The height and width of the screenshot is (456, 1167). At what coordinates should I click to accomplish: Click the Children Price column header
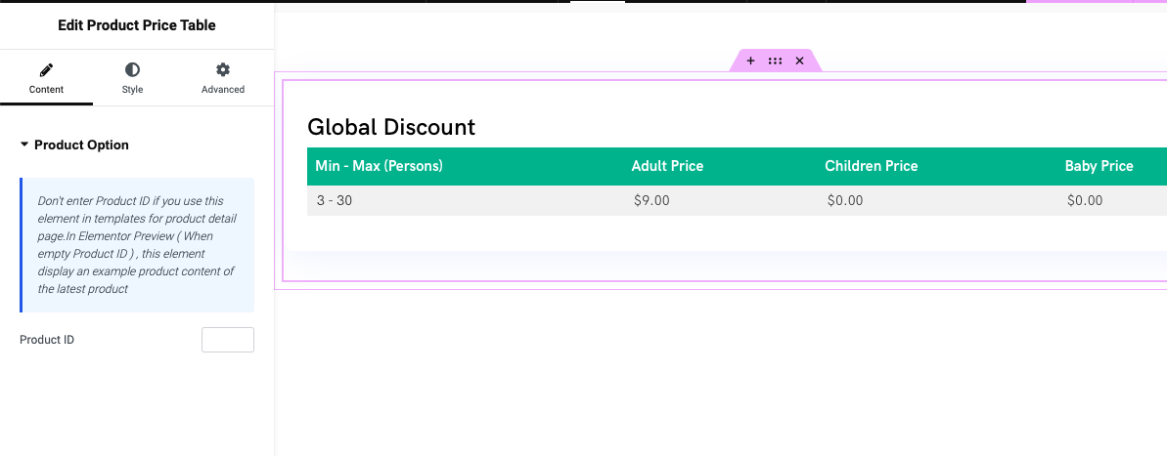(872, 166)
